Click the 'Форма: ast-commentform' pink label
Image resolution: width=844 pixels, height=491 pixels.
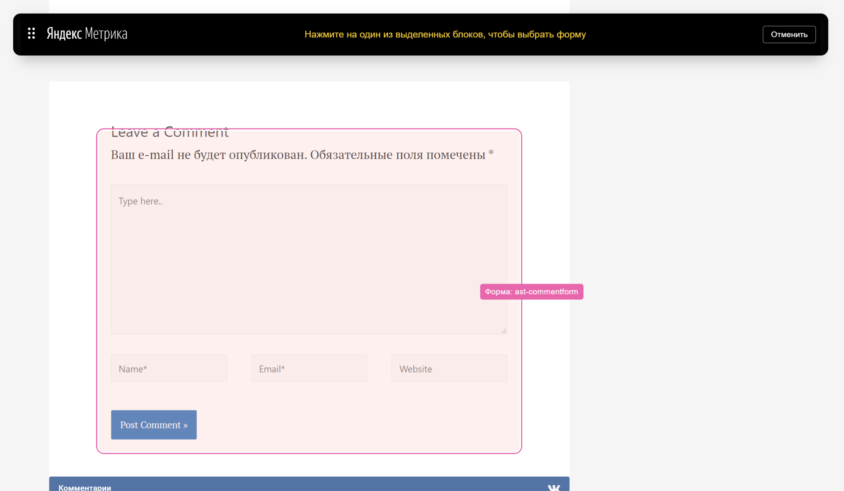(531, 292)
